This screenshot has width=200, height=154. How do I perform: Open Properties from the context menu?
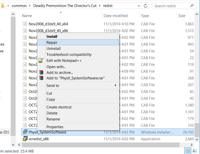[x=55, y=127]
